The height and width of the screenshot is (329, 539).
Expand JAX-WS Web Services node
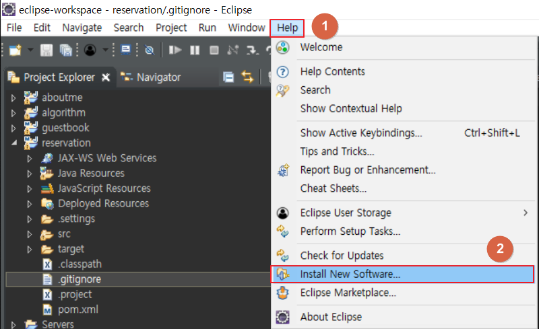click(30, 158)
